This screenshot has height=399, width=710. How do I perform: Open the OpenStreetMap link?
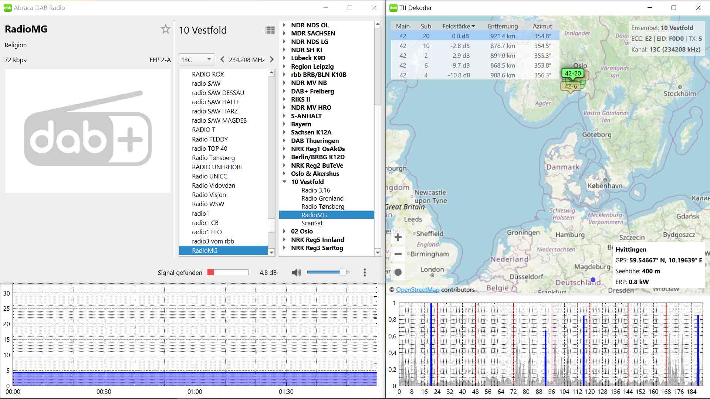click(417, 290)
